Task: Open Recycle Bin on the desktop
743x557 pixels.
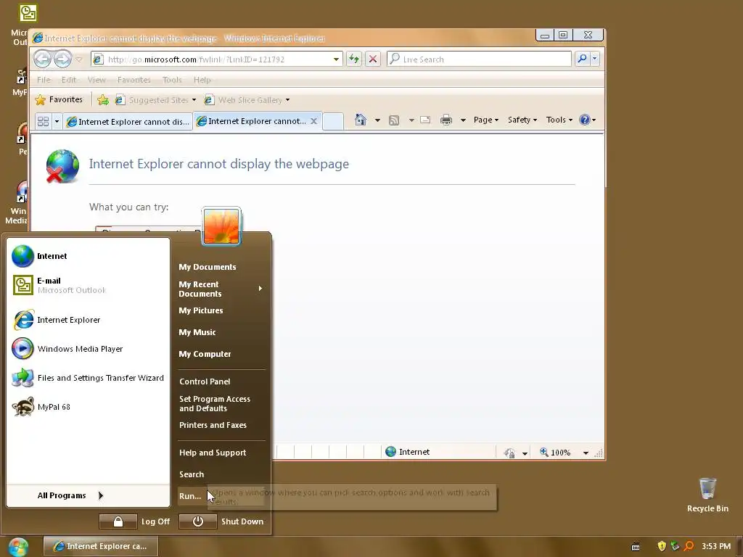Action: pos(707,495)
